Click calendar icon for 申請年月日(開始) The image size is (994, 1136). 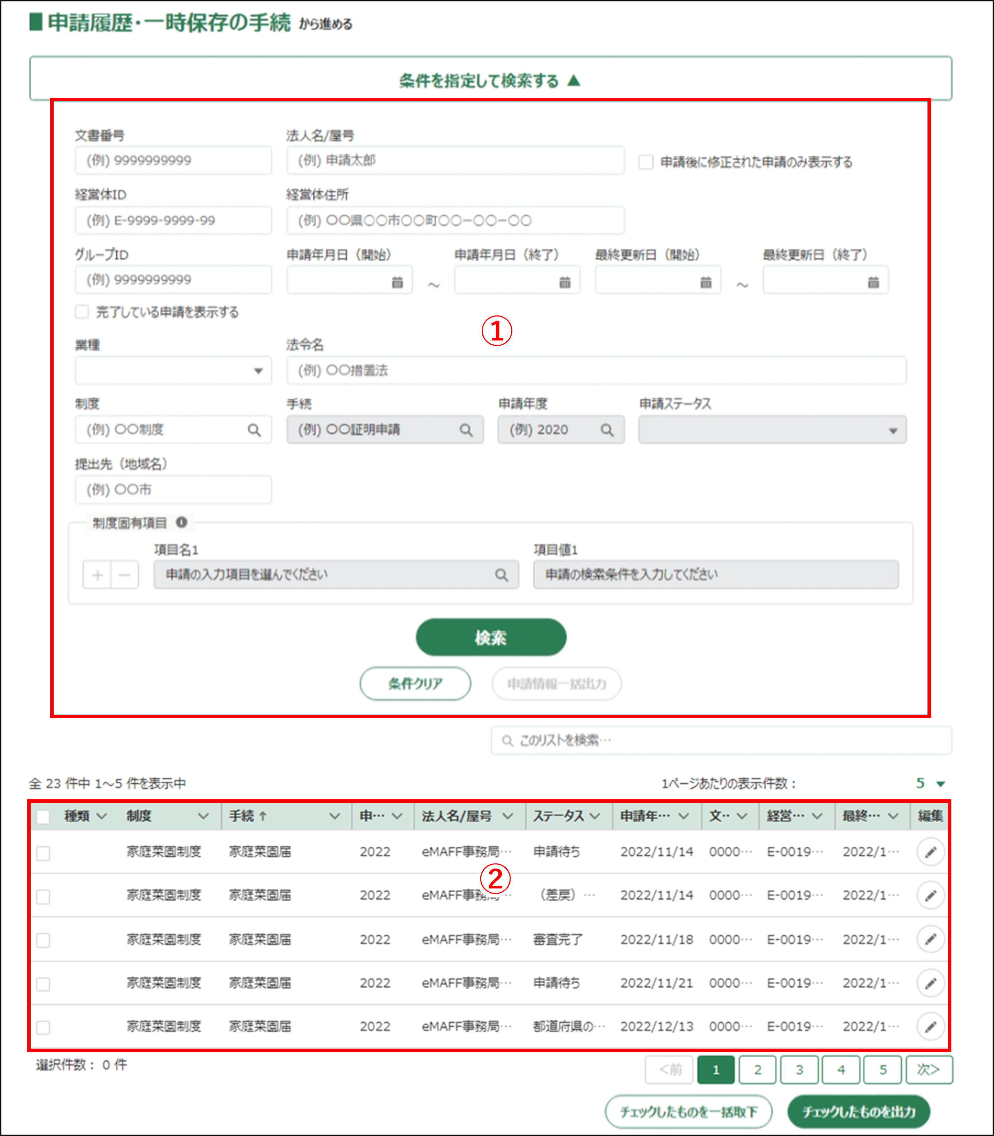tap(397, 282)
